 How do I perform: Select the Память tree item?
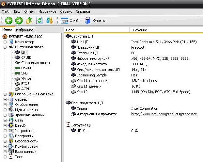click(27, 68)
